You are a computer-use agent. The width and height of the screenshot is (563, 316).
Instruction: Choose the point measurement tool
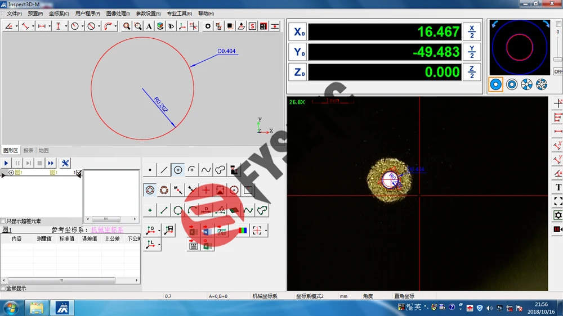[150, 170]
